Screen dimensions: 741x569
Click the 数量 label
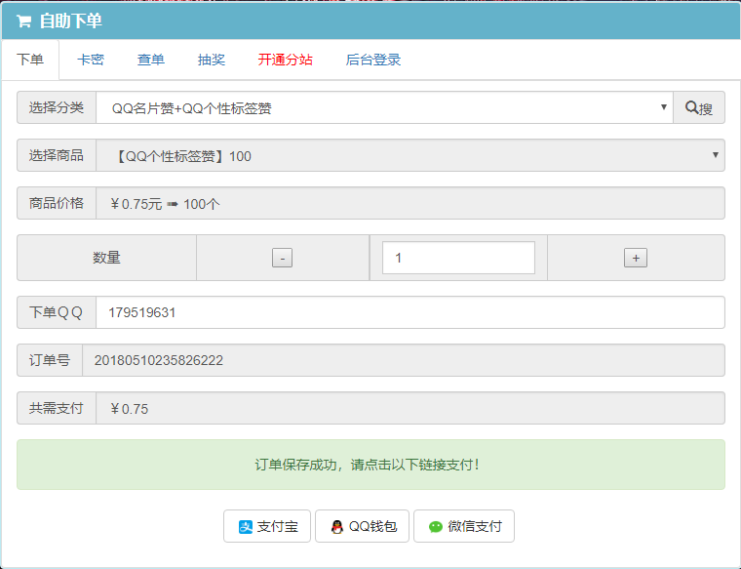(107, 258)
